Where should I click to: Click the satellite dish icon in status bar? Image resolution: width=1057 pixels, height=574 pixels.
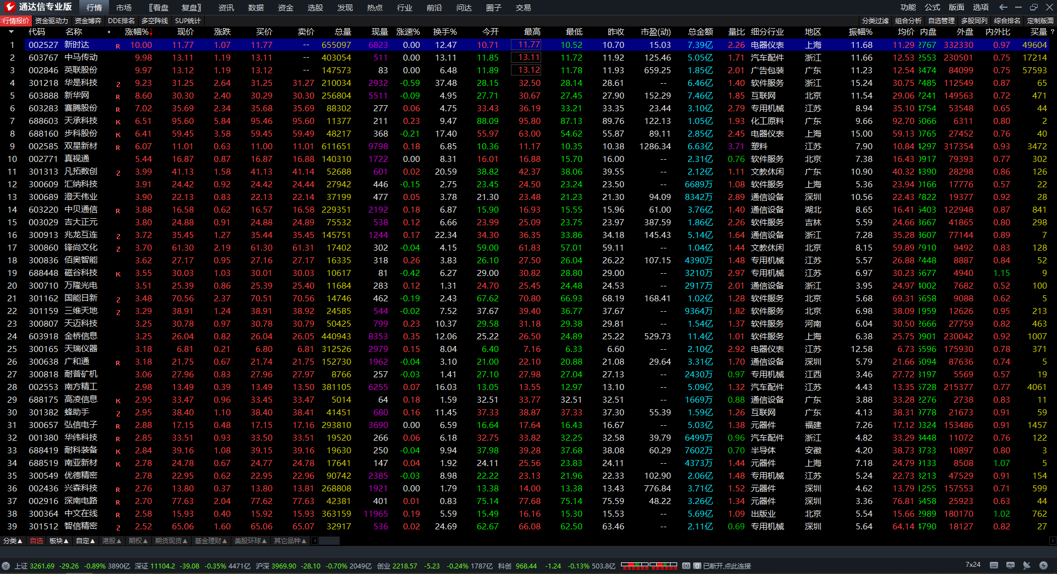(x=1027, y=565)
